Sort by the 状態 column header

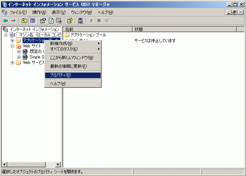[x=184, y=29]
